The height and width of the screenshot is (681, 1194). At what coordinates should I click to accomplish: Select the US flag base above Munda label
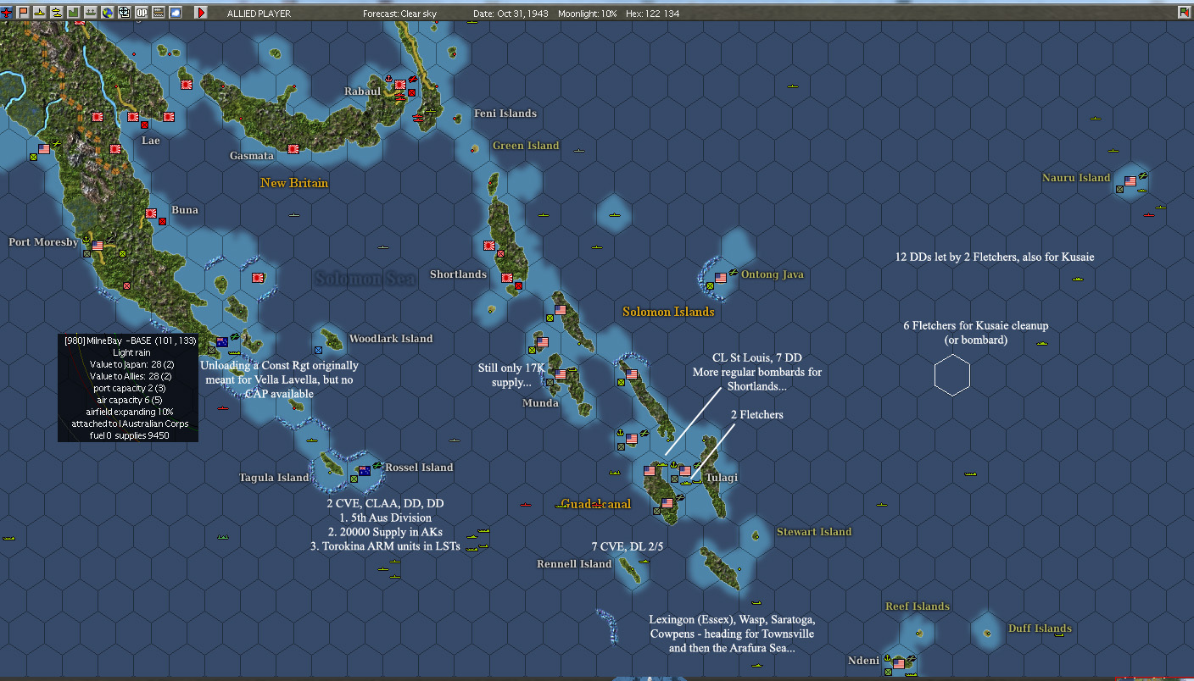click(x=560, y=374)
